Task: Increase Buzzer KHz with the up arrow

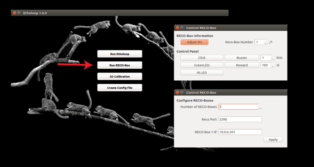Action: (x=273, y=57)
